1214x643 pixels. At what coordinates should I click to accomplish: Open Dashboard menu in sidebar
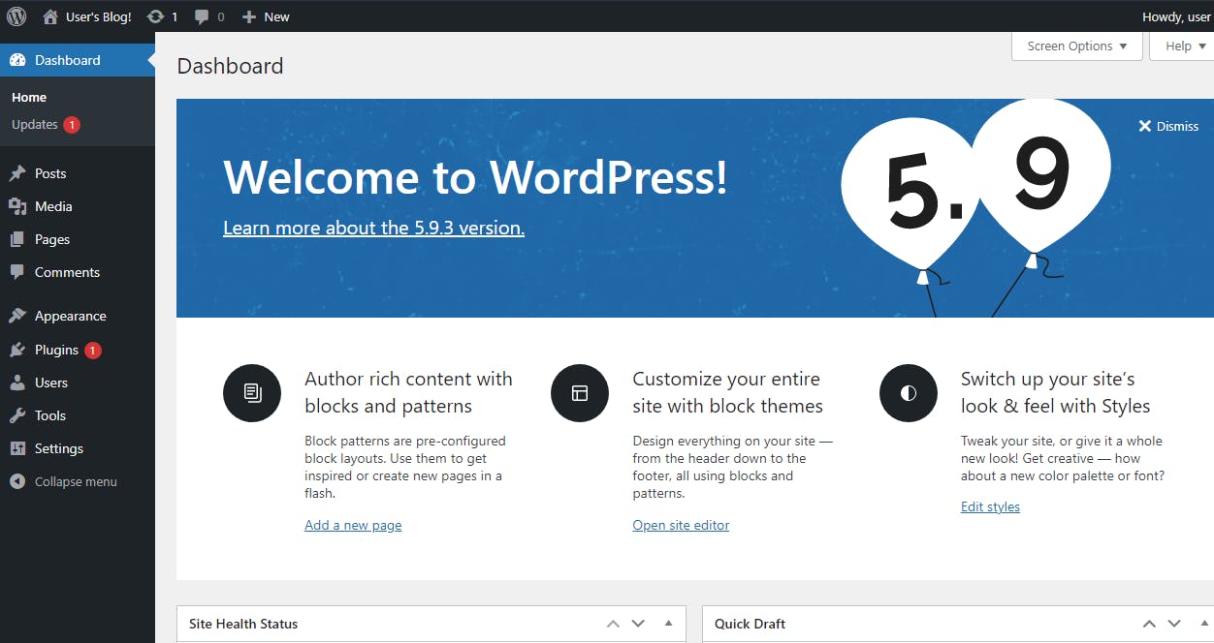coord(78,60)
